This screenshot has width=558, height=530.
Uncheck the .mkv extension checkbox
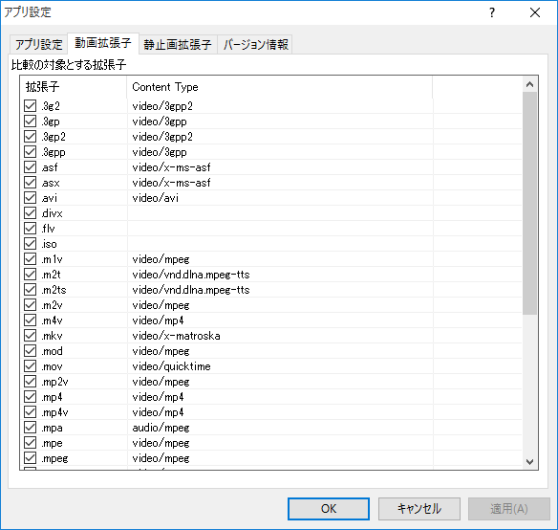point(31,336)
